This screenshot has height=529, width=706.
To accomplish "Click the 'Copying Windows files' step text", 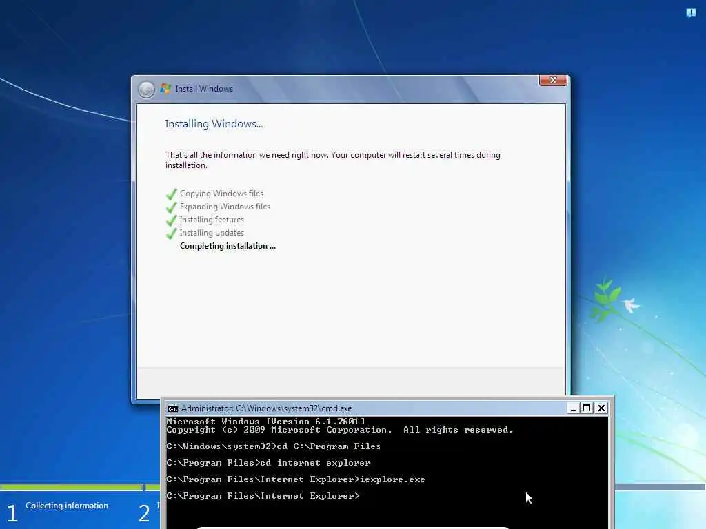I will tap(221, 194).
